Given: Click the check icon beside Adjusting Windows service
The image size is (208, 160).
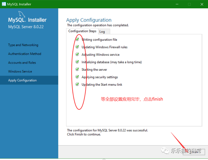Looking at the screenshot, I should tap(77, 54).
